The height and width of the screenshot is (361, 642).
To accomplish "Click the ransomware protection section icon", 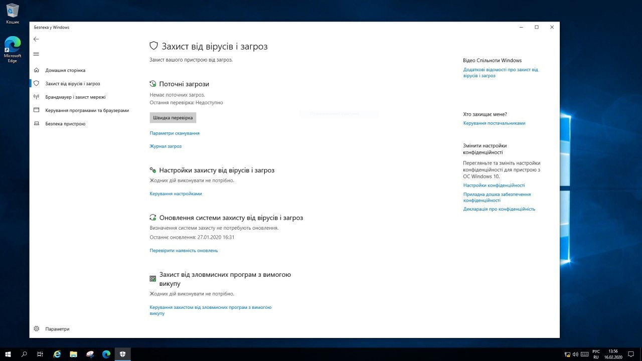I will click(153, 279).
